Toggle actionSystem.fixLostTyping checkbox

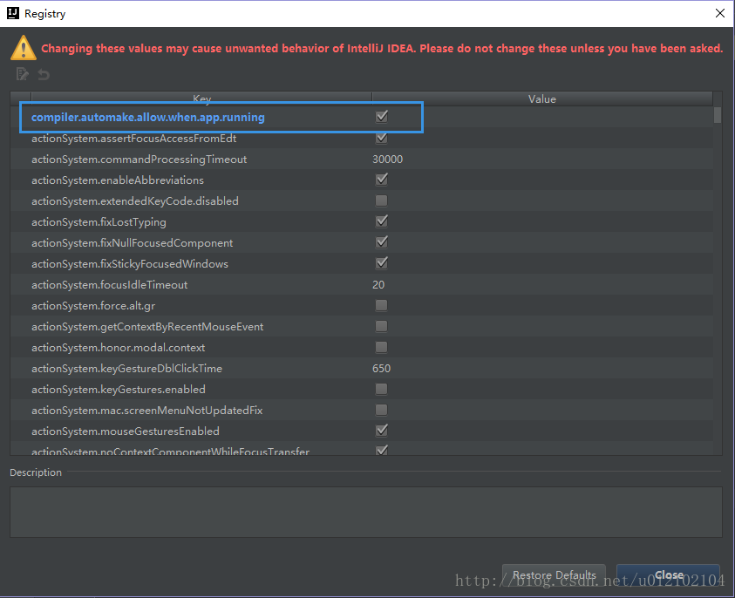coord(382,221)
